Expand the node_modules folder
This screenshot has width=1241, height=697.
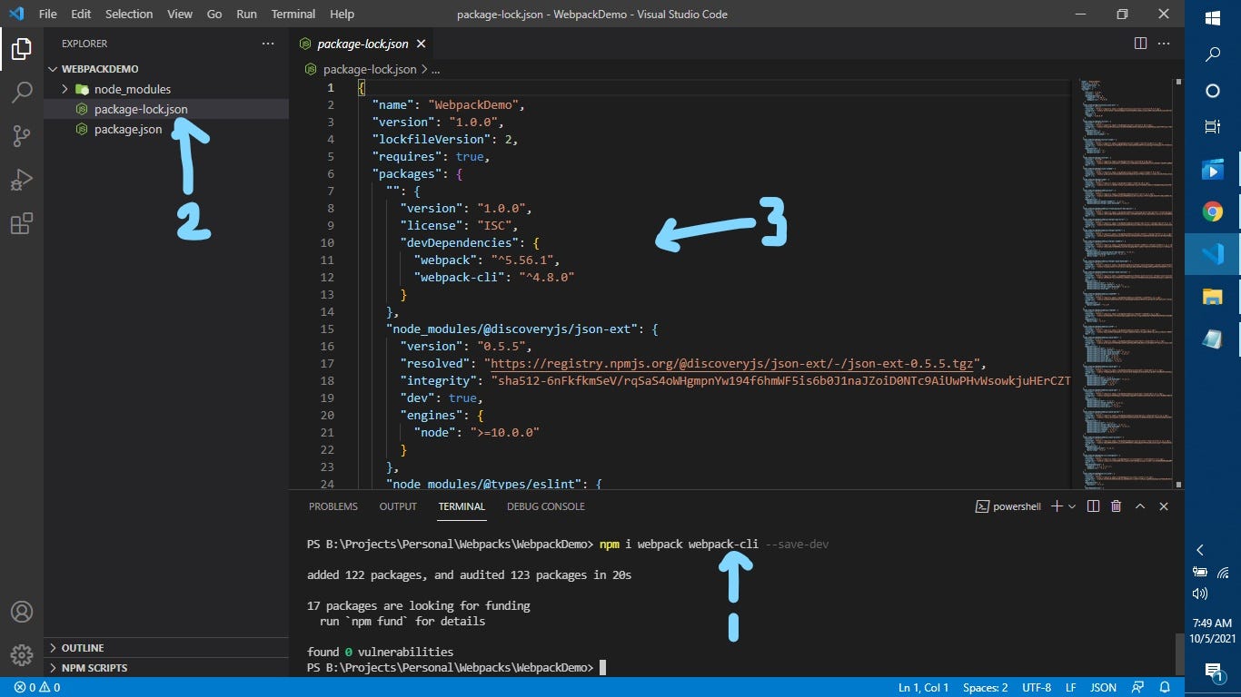click(166, 89)
